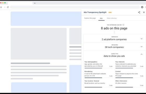The image size is (146, 94).
Task: Reload the page with the refresh icon
Action: [x=8, y=7]
